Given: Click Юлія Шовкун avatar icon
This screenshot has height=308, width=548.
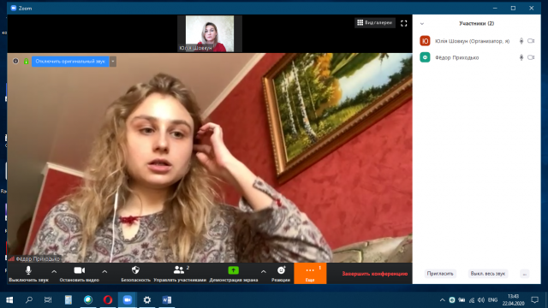Looking at the screenshot, I should 425,41.
